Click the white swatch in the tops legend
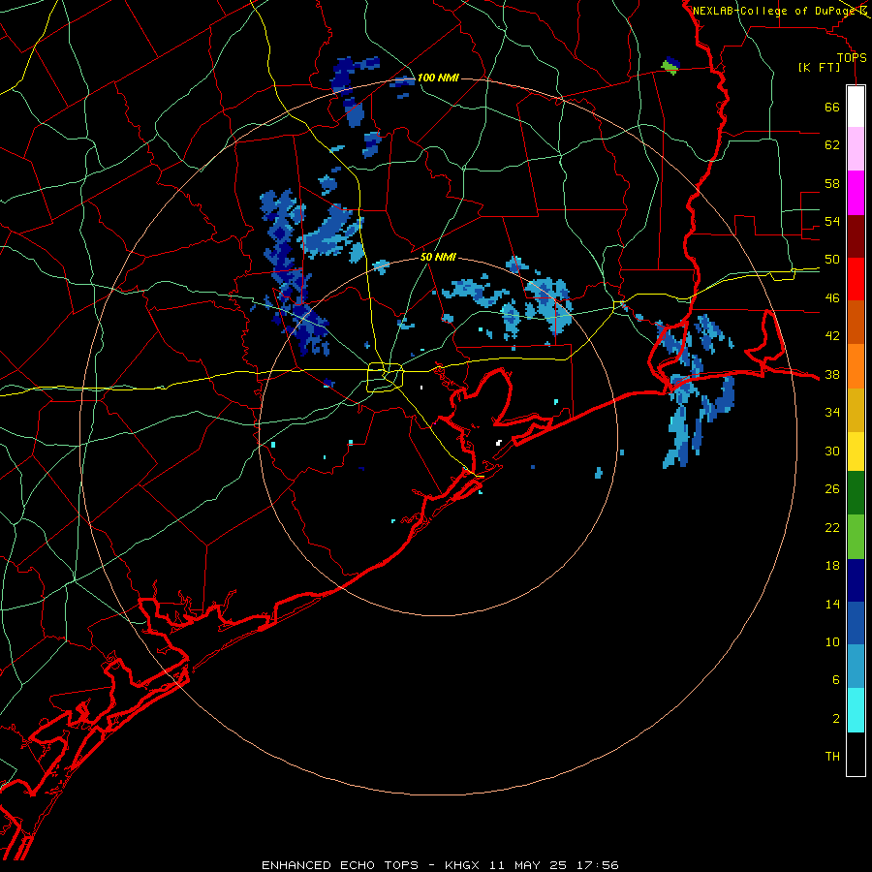The height and width of the screenshot is (872, 872). pos(856,107)
